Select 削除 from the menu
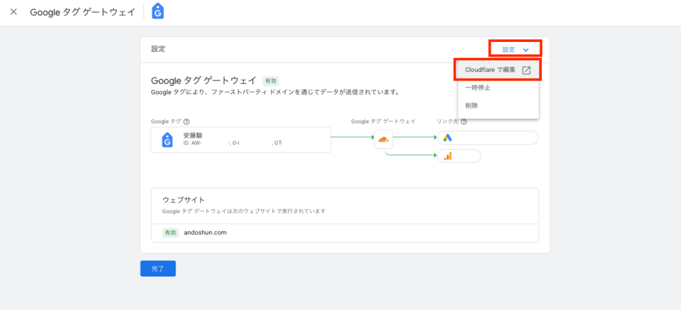Image resolution: width=681 pixels, height=310 pixels. [497, 106]
